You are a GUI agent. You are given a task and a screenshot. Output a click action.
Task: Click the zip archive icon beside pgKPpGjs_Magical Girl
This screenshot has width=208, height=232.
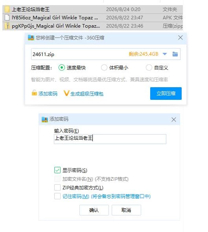tap(7, 26)
